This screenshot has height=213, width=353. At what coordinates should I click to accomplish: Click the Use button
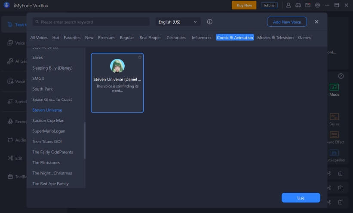point(301,198)
